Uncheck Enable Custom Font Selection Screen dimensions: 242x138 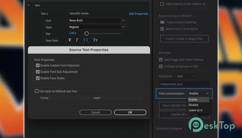(x=38, y=66)
